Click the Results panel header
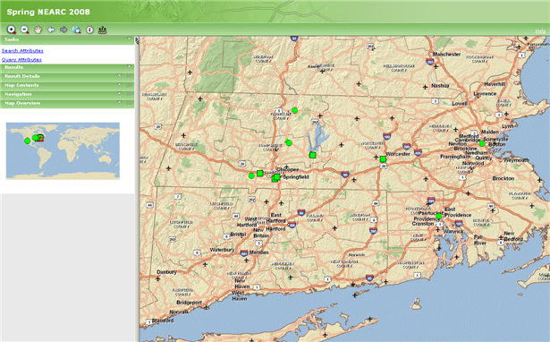This screenshot has width=550, height=342. pyautogui.click(x=67, y=67)
